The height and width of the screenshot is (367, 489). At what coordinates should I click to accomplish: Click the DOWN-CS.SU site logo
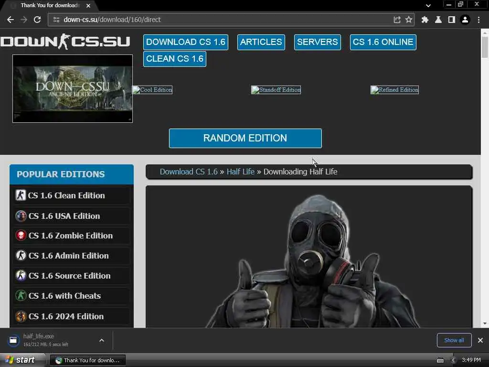[x=65, y=42]
